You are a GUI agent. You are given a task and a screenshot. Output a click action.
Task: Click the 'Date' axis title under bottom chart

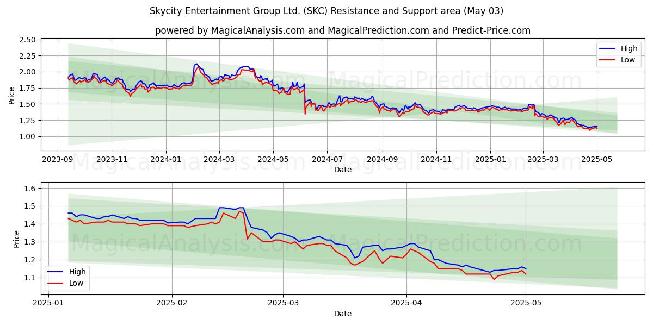point(343,314)
